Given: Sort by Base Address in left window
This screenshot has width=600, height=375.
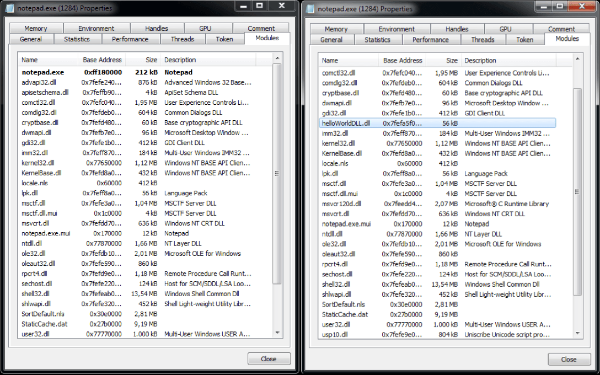Looking at the screenshot, I should click(102, 60).
